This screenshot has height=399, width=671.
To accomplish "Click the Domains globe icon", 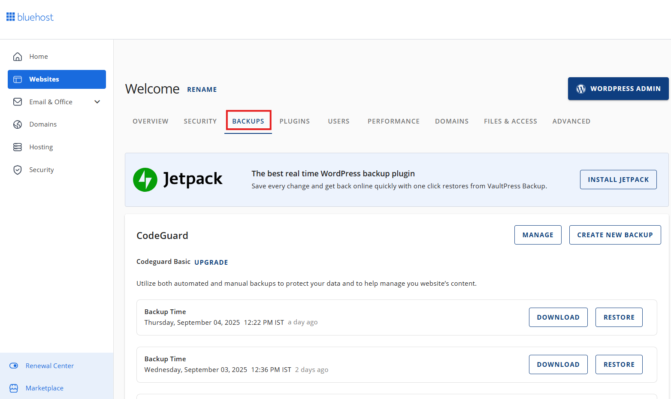I will (17, 124).
